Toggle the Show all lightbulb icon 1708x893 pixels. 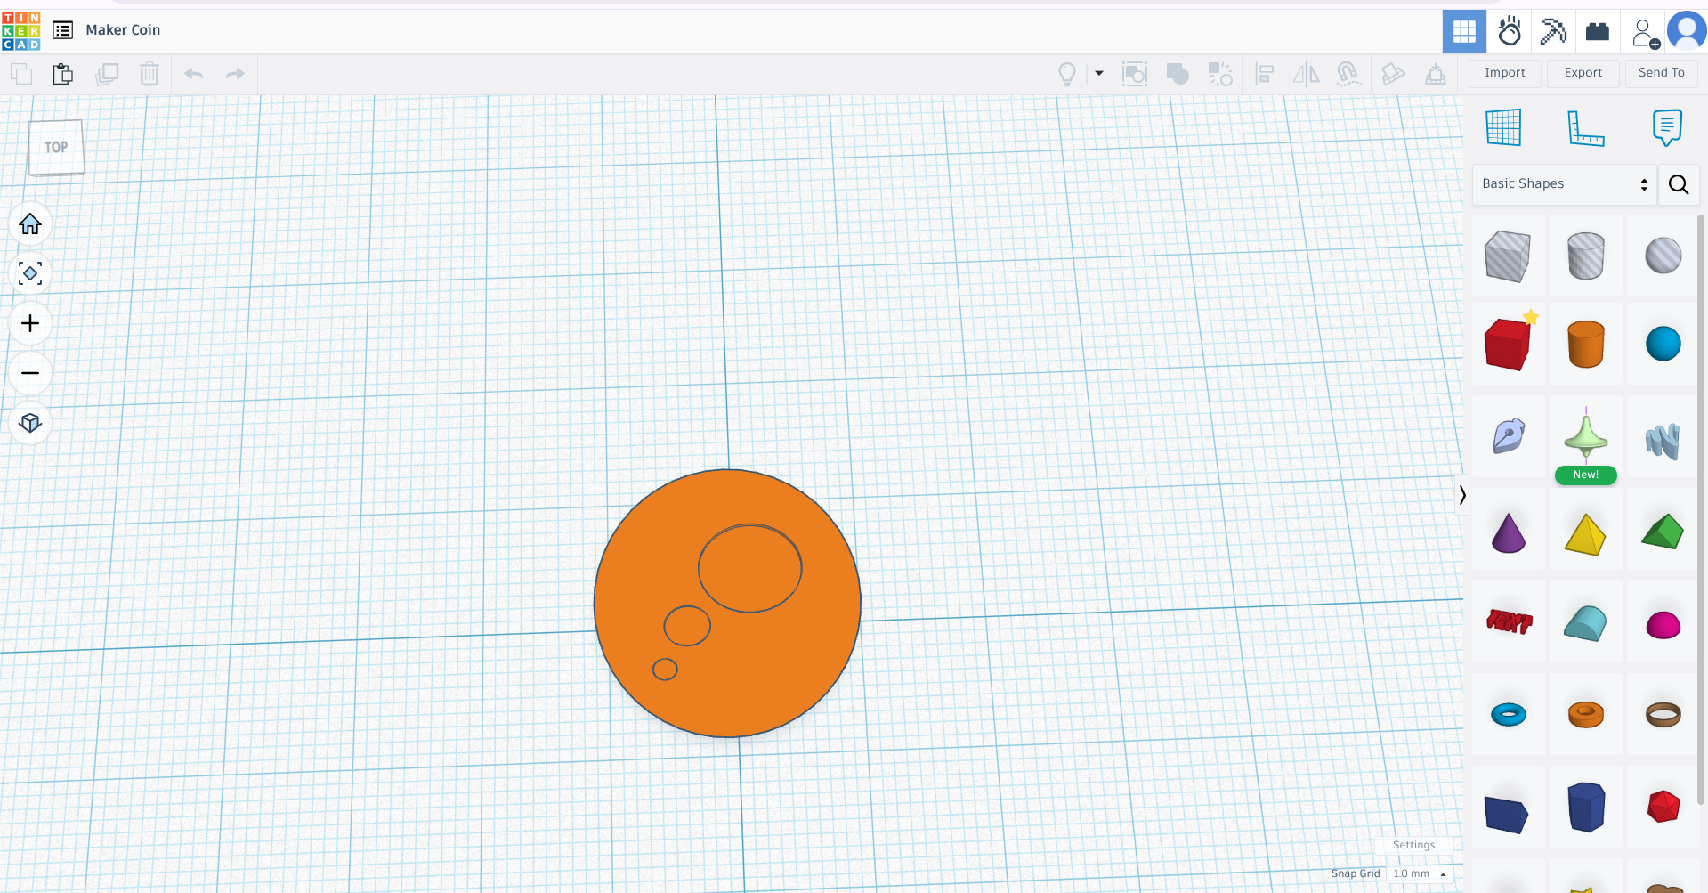(1067, 74)
